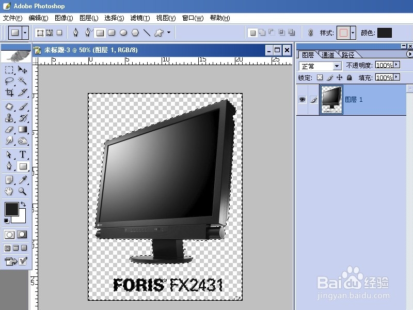Image resolution: width=413 pixels, height=310 pixels.
Task: Enable lock transparent pixels in Layers panel
Action: [320, 77]
